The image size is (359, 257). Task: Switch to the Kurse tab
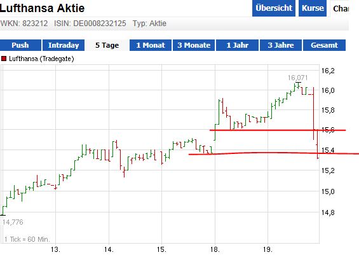coord(313,8)
